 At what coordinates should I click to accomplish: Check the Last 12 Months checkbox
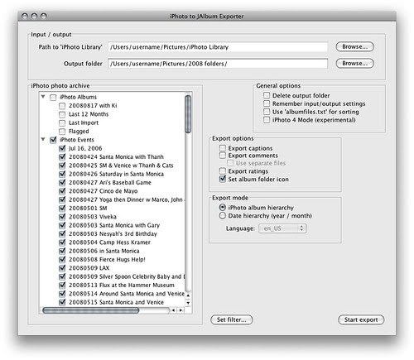(x=62, y=114)
